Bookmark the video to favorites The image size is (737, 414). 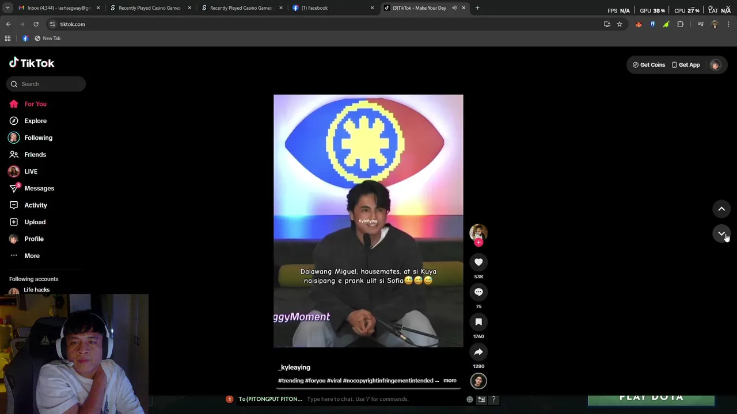pos(478,322)
